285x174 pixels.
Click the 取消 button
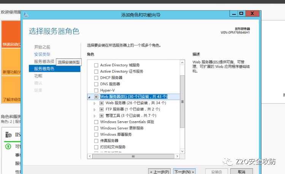tap(242, 171)
